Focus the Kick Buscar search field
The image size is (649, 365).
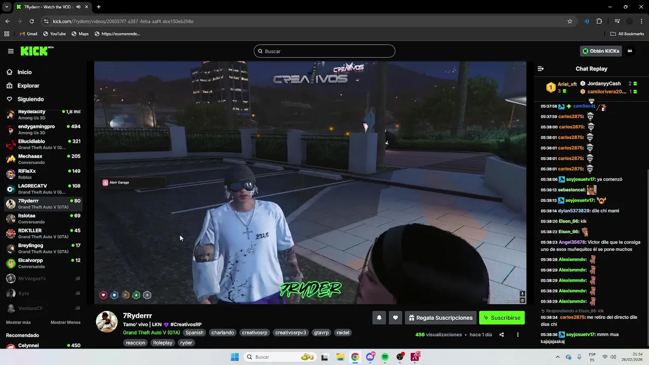[324, 51]
